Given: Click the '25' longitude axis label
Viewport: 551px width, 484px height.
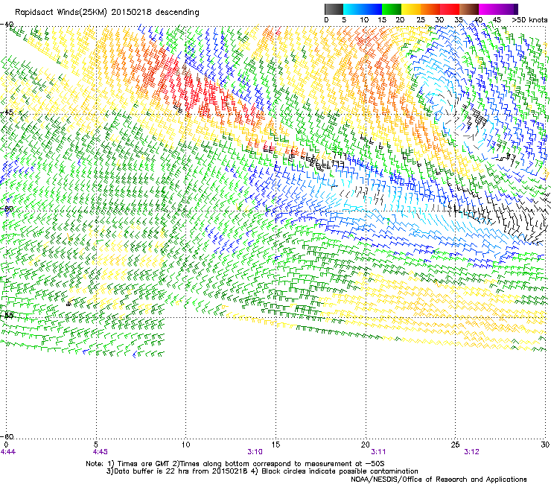Looking at the screenshot, I should [456, 445].
